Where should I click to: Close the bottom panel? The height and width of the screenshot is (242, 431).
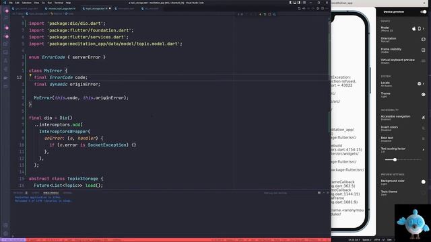click(x=328, y=193)
